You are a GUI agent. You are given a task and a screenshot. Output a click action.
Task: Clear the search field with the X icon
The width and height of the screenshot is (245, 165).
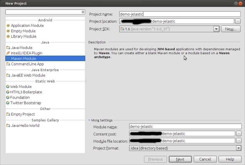click(x=83, y=12)
